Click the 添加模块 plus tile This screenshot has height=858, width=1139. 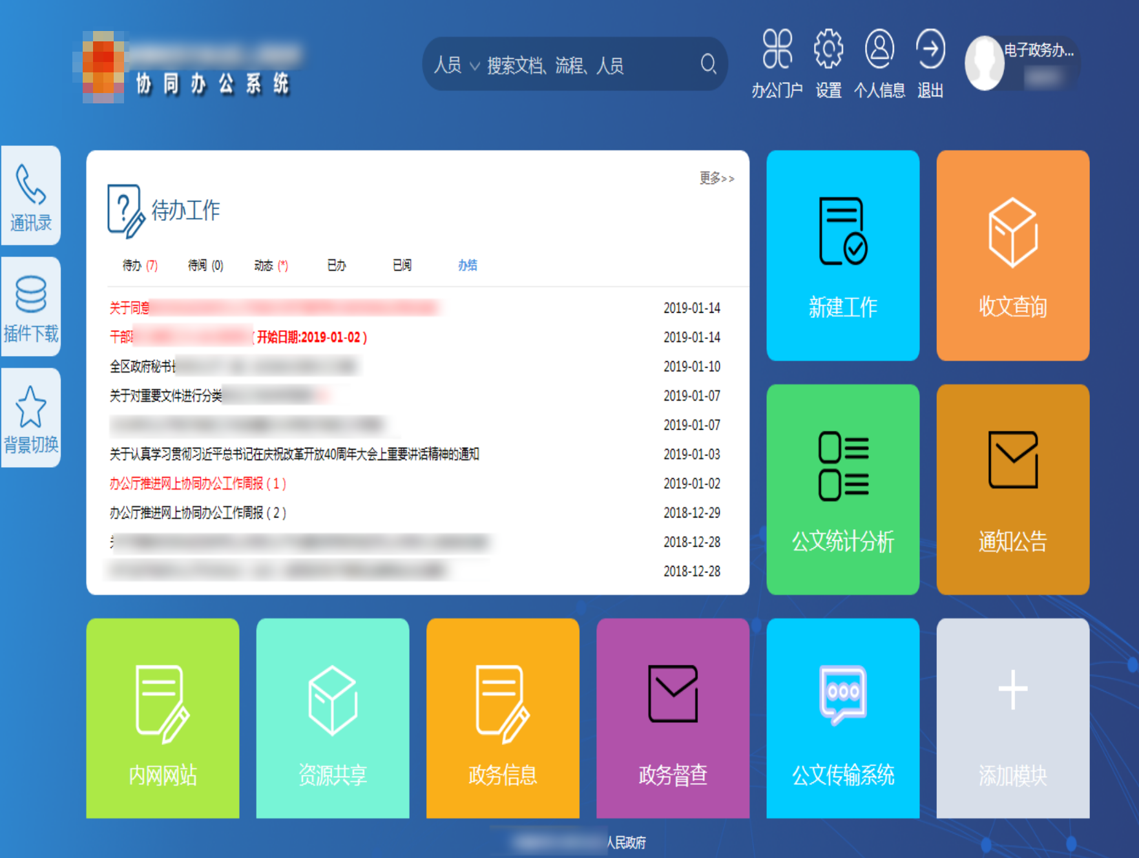tap(1012, 718)
